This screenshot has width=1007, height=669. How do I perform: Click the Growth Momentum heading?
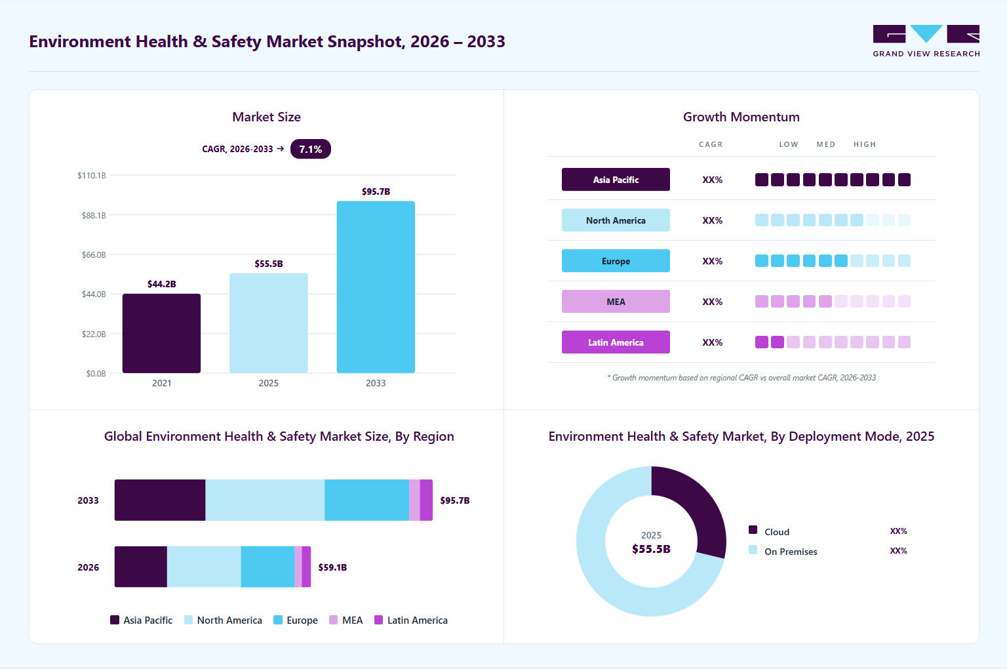pos(741,117)
